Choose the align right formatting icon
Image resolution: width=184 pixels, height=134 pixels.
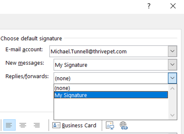[x=37, y=125]
